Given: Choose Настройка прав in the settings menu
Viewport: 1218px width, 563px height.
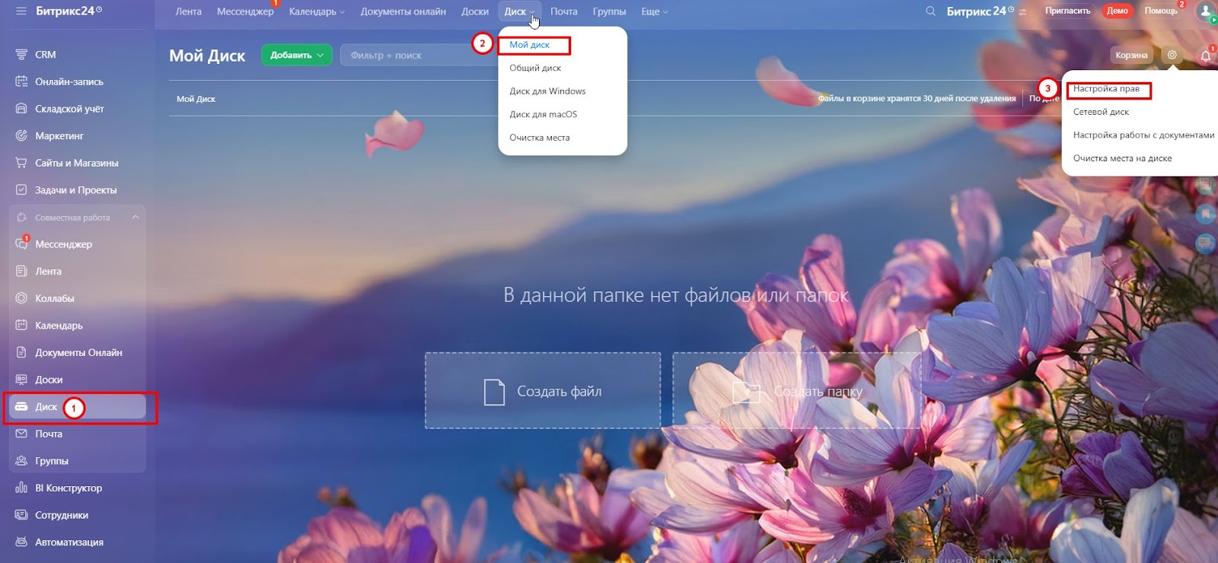Looking at the screenshot, I should tap(1106, 89).
